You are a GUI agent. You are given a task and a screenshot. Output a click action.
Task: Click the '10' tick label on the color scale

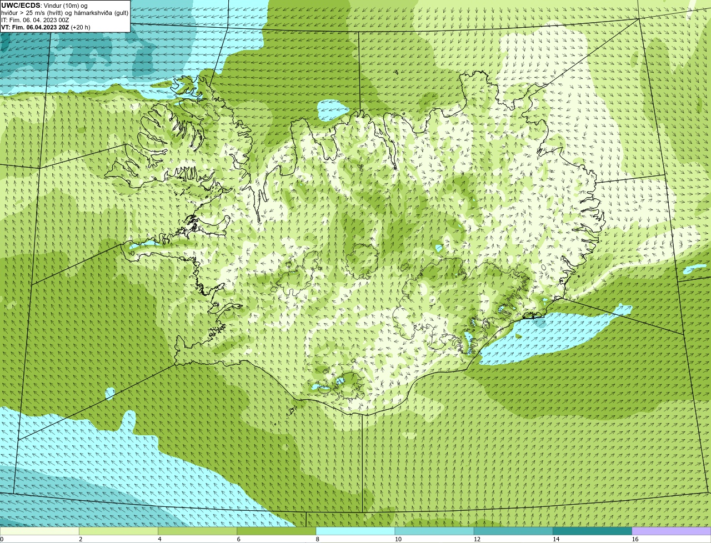click(x=398, y=539)
